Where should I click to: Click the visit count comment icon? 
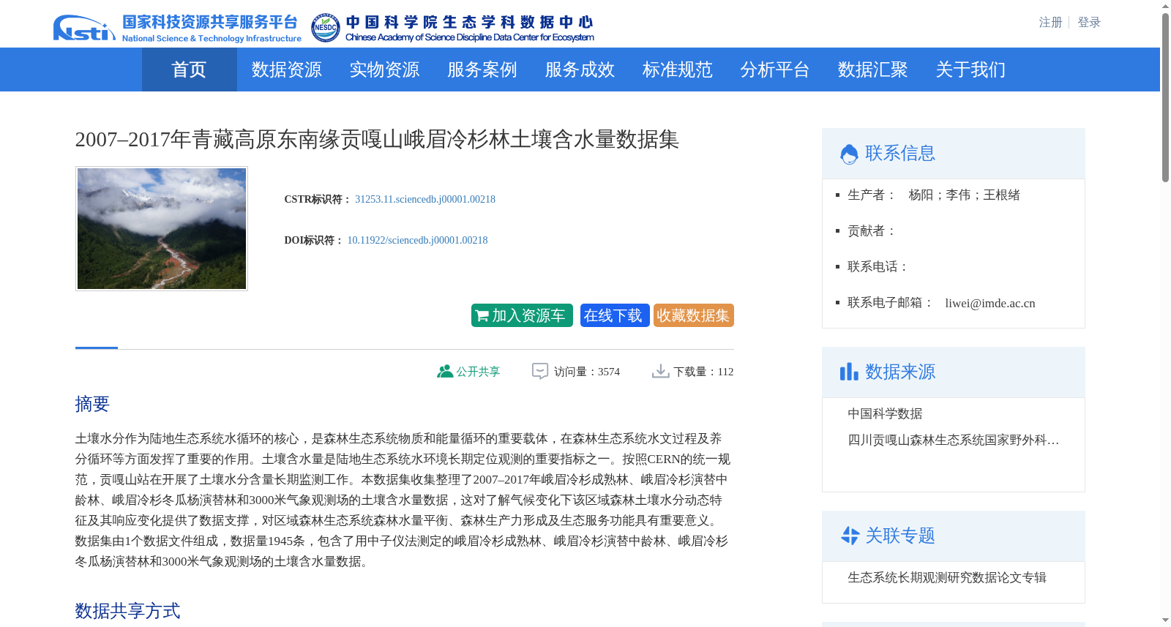coord(540,371)
